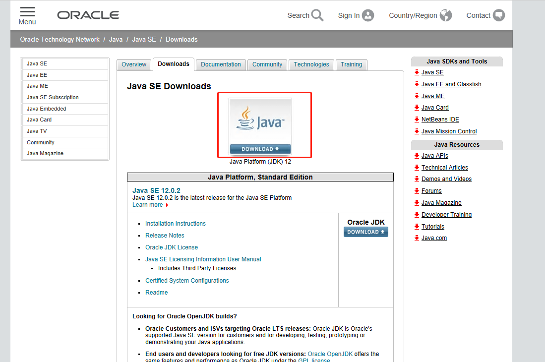Image resolution: width=545 pixels, height=362 pixels.
Task: Open Java SE Subscription in the sidebar
Action: click(x=65, y=97)
